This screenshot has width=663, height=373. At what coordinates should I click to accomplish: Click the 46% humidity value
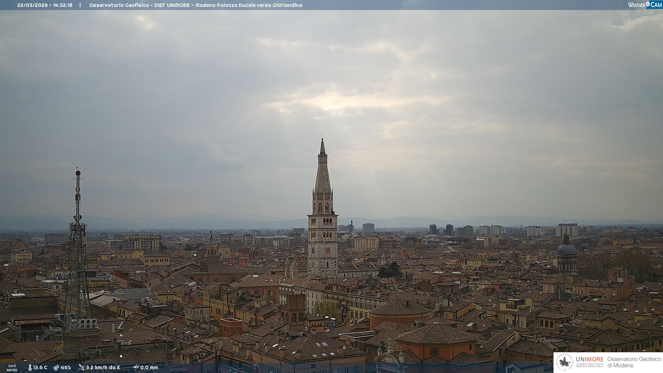tap(66, 367)
